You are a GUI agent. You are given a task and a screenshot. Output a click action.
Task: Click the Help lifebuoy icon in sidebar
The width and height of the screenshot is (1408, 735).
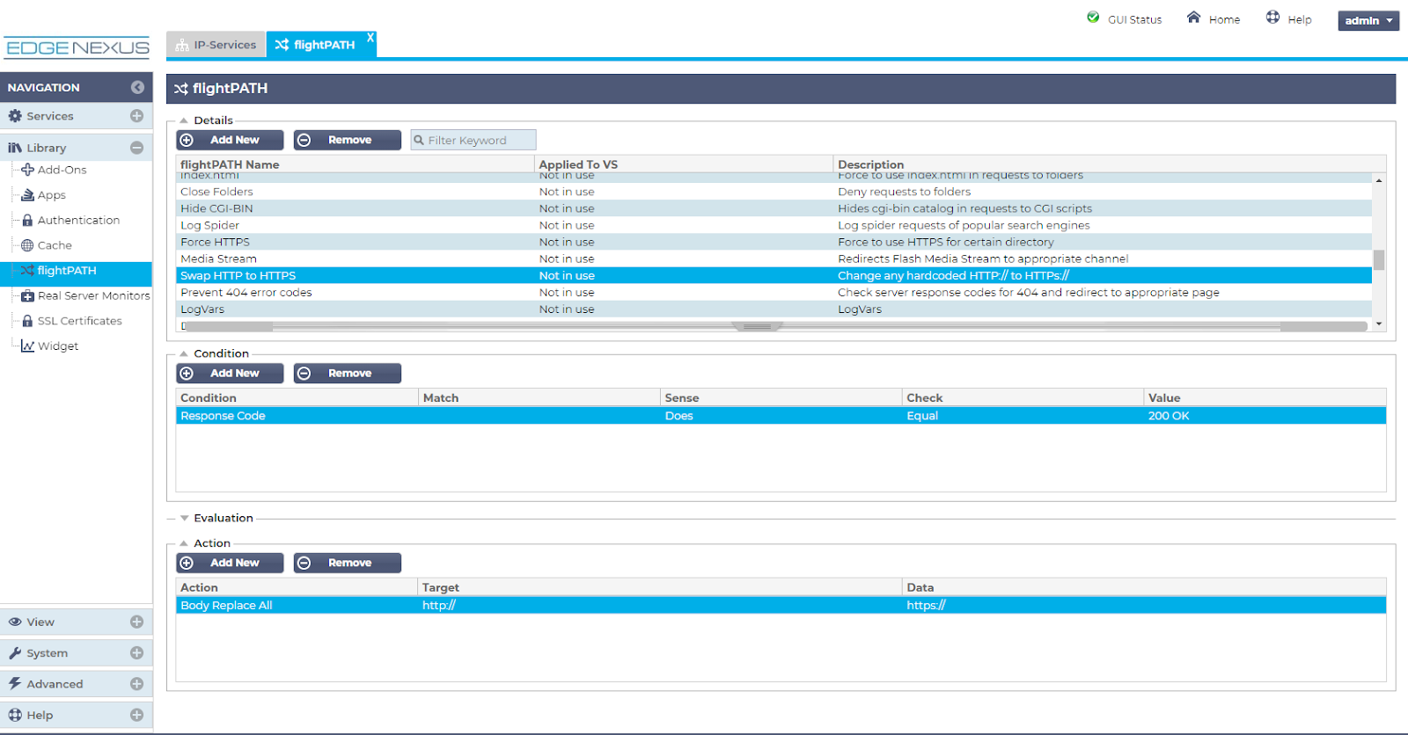[15, 715]
